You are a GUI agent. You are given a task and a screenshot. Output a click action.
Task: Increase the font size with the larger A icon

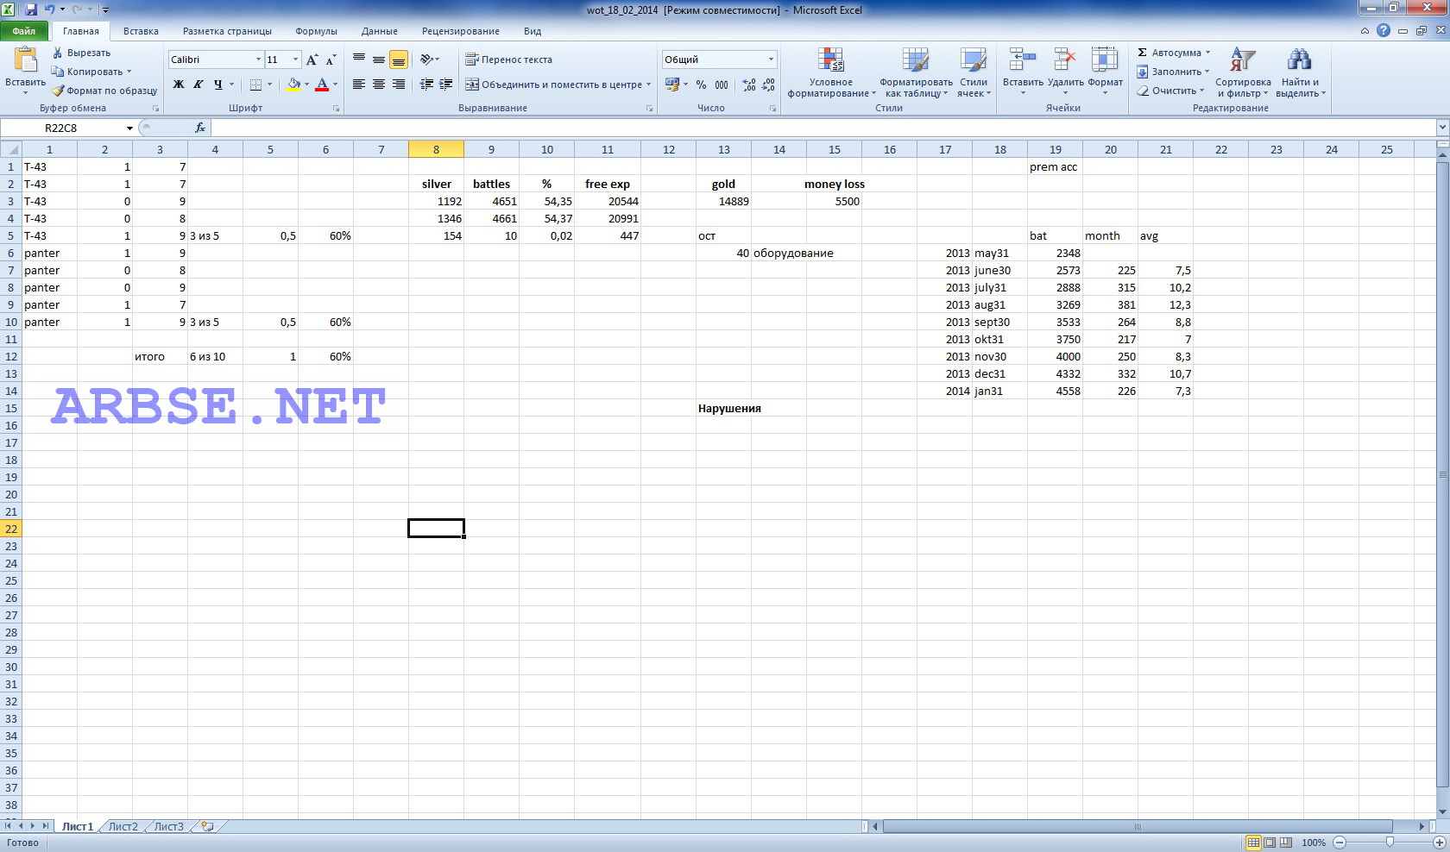312,60
